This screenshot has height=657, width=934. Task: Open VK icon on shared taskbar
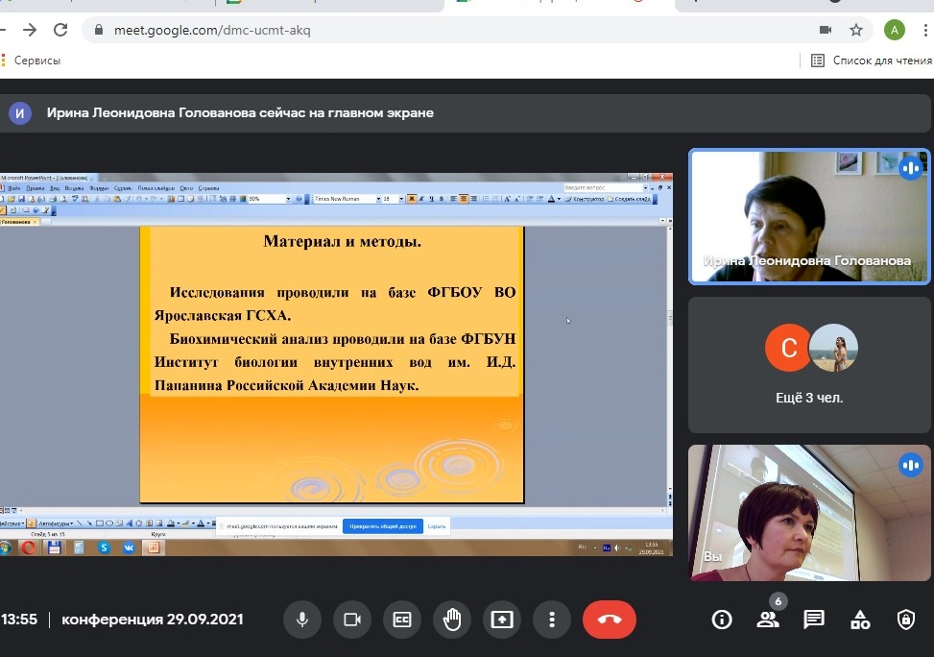click(129, 547)
